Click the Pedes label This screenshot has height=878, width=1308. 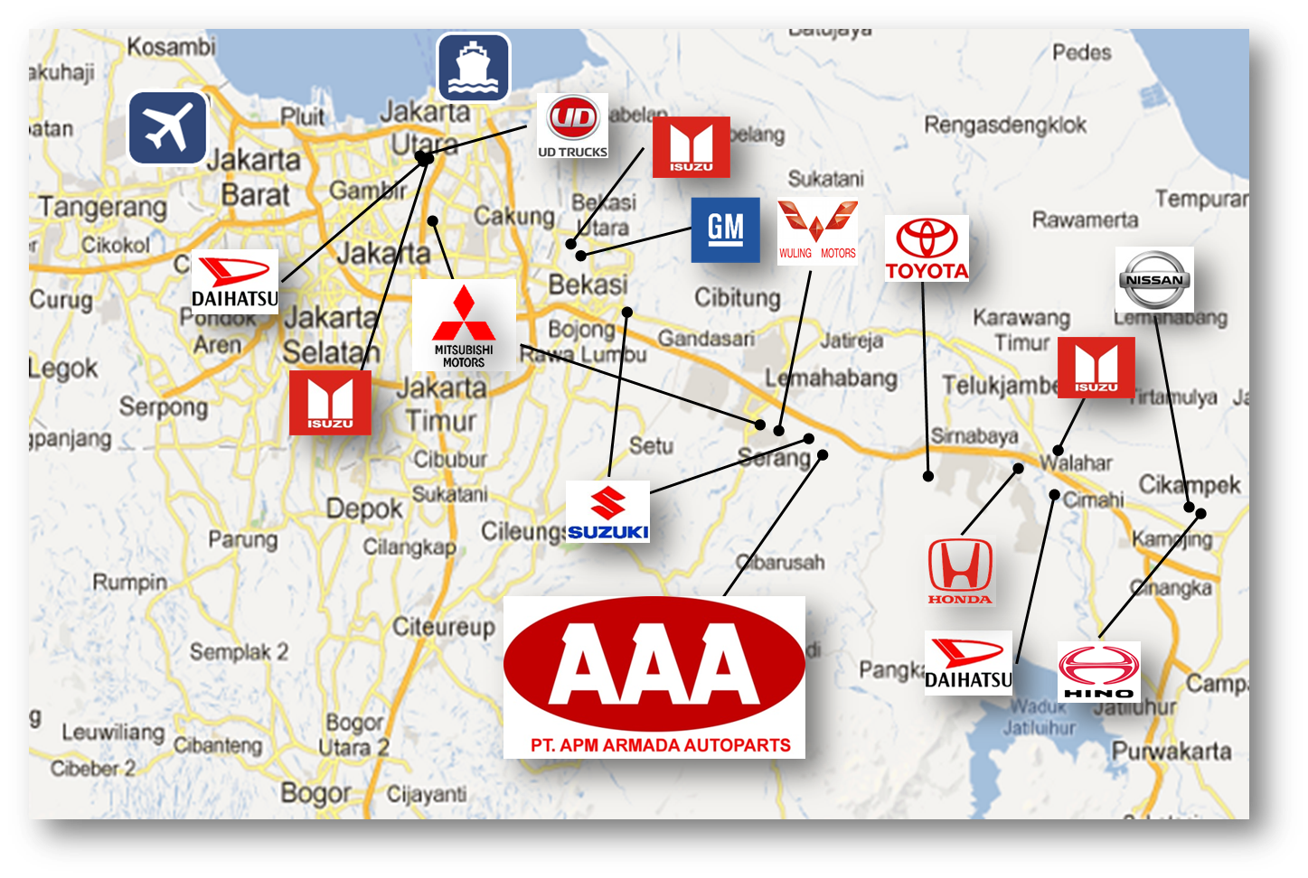tap(1082, 52)
